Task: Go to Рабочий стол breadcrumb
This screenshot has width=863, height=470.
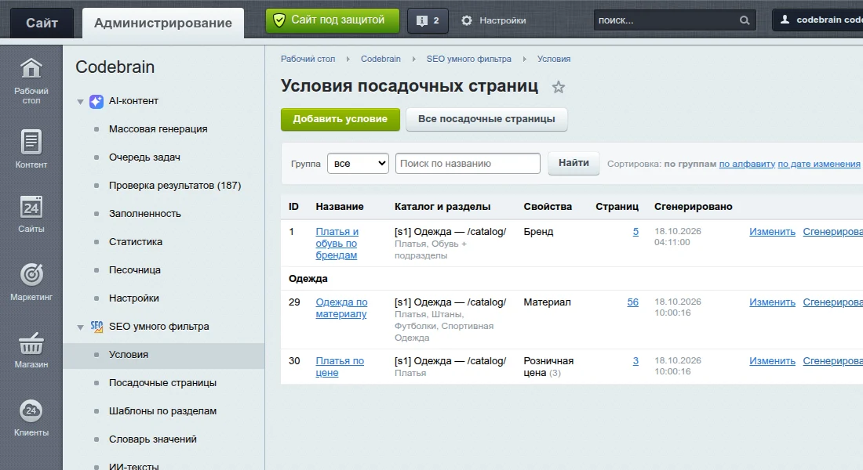Action: pos(308,59)
